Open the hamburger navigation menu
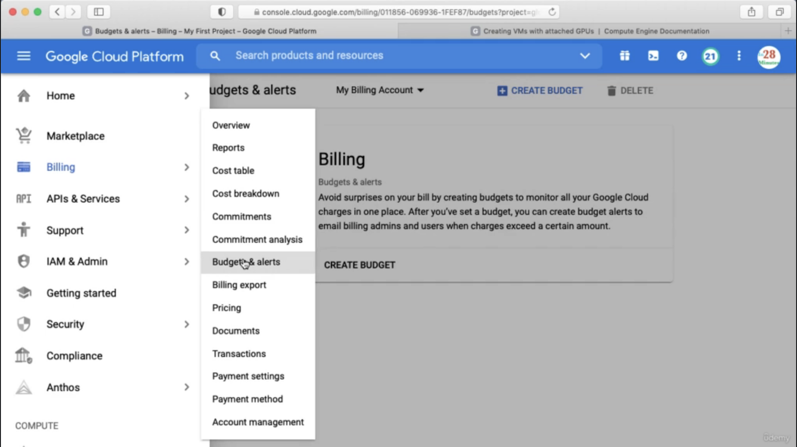Viewport: 797px width, 447px height. (x=23, y=56)
